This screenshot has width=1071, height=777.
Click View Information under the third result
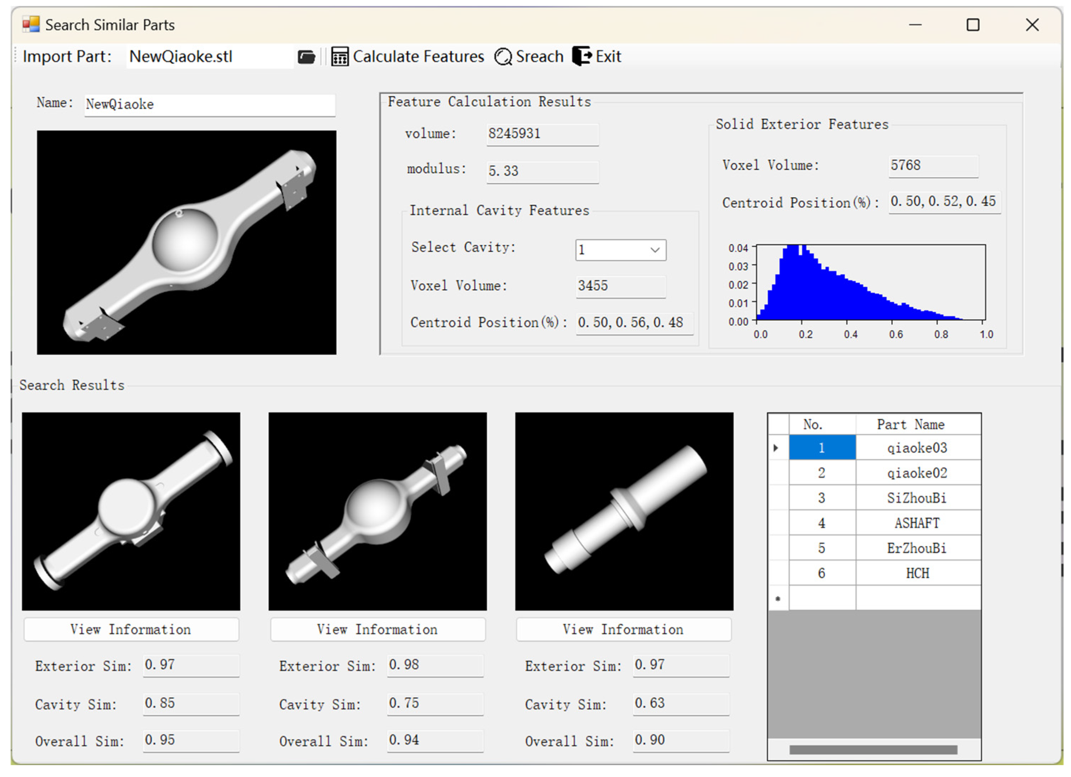(x=623, y=629)
